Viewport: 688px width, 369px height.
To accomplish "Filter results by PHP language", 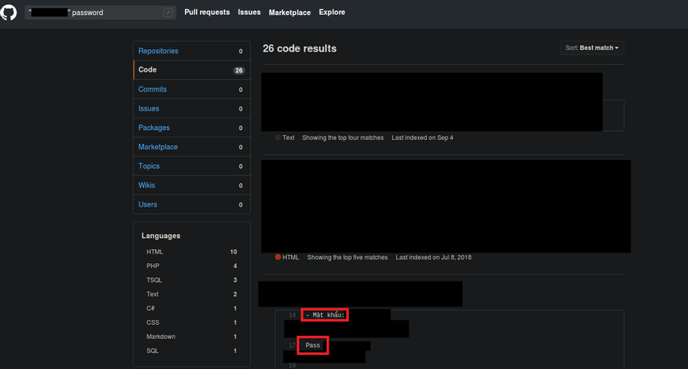I will [192, 266].
